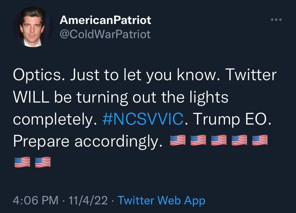Click the Twitter Web App source link

tap(161, 200)
